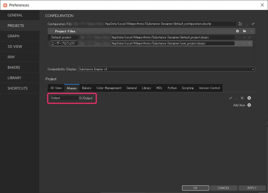Open the Color Management tab
The width and height of the screenshot is (268, 193).
point(109,88)
